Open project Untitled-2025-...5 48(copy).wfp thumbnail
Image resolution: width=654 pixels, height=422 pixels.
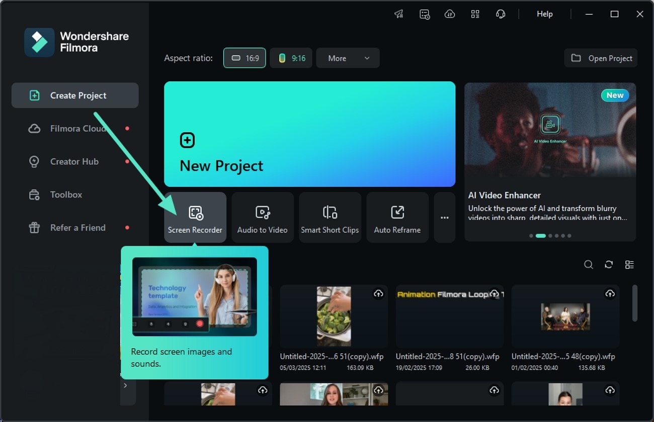[x=565, y=316]
